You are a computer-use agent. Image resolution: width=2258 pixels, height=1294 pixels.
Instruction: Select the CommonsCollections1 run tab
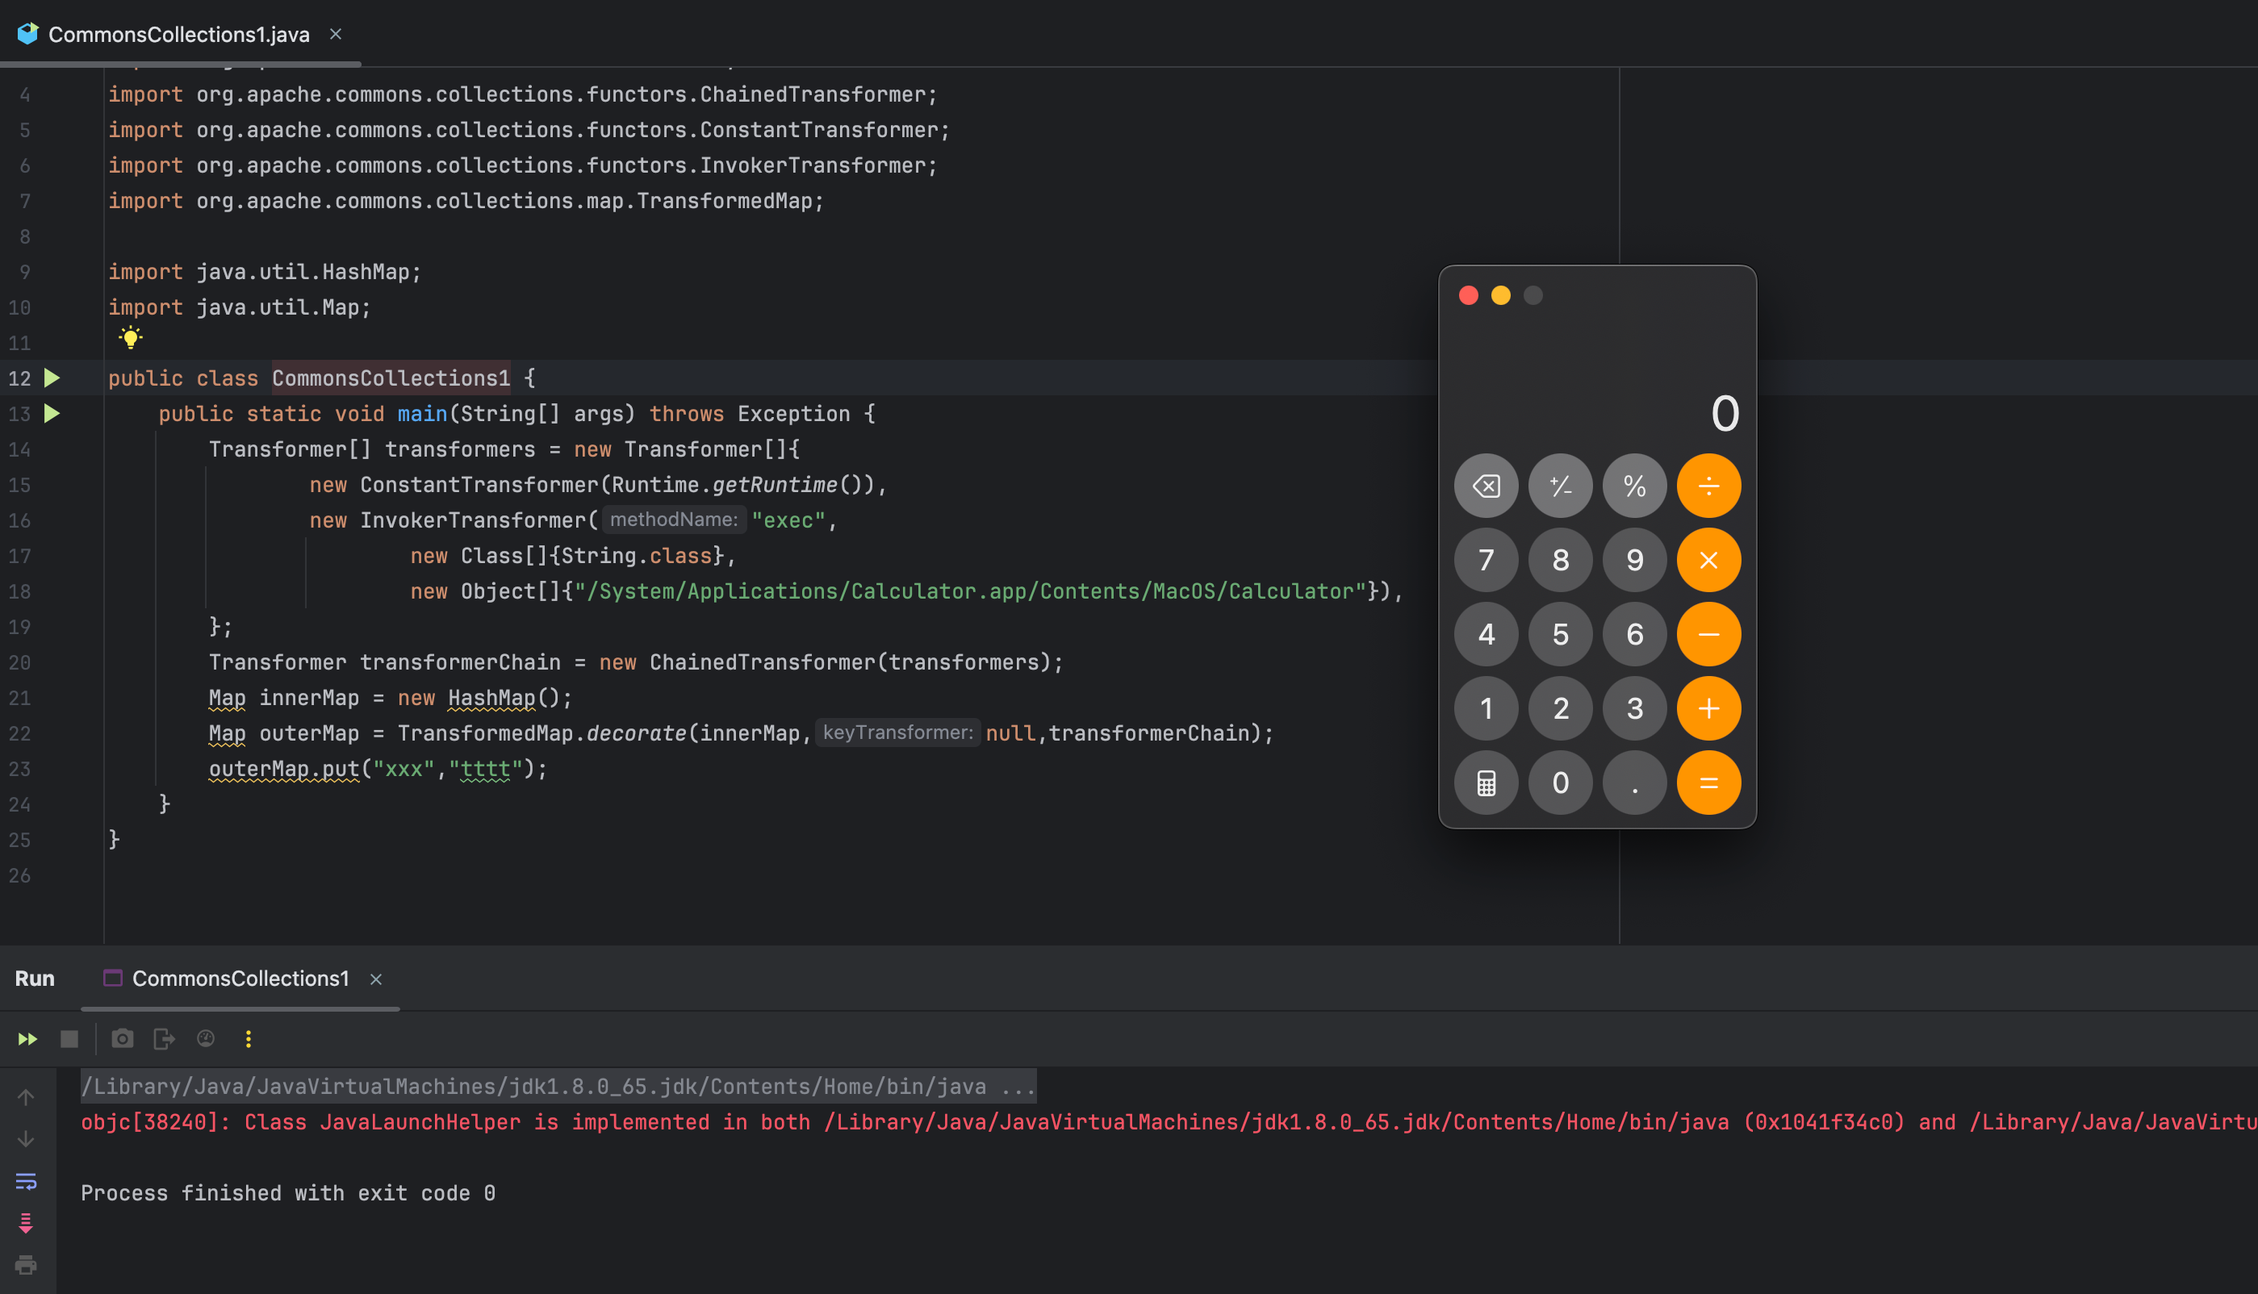240,979
